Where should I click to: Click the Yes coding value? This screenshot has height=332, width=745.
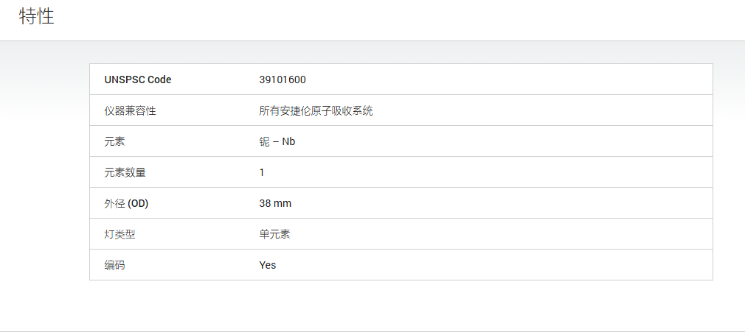click(x=268, y=265)
